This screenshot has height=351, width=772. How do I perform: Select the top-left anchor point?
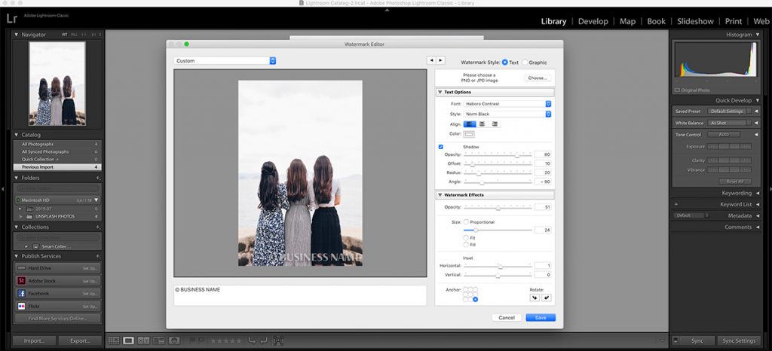coord(465,289)
